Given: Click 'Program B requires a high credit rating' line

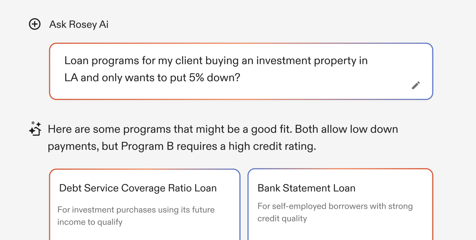Looking at the screenshot, I should (x=219, y=146).
